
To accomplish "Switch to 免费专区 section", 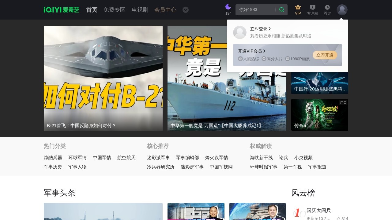I will click(x=114, y=10).
